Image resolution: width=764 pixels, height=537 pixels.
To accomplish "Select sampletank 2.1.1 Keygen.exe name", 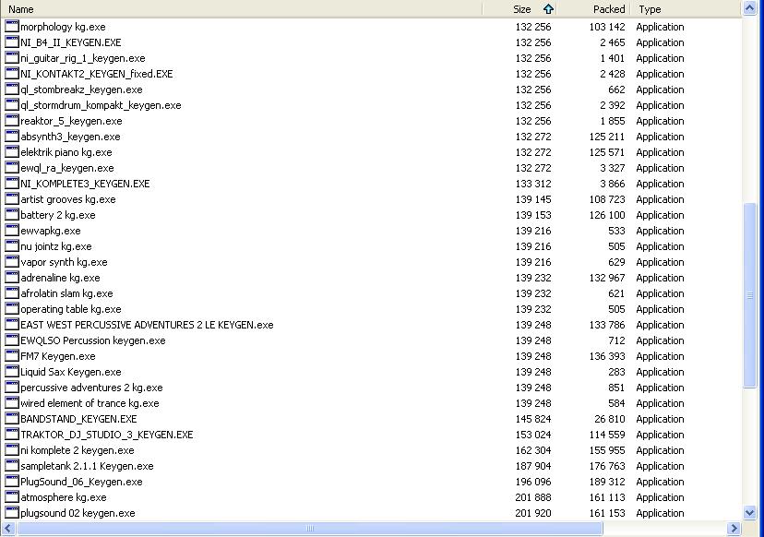I will 87,466.
